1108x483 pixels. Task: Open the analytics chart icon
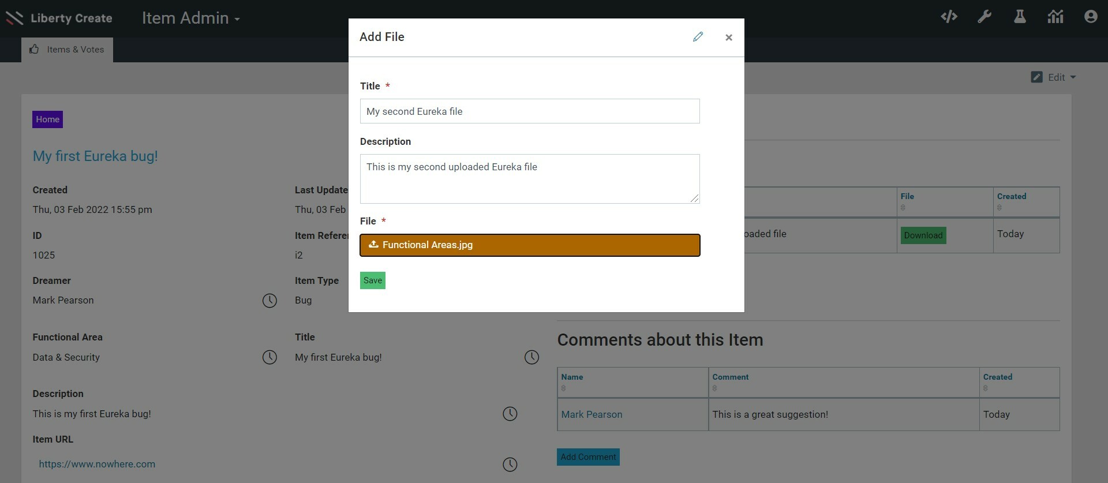point(1055,17)
